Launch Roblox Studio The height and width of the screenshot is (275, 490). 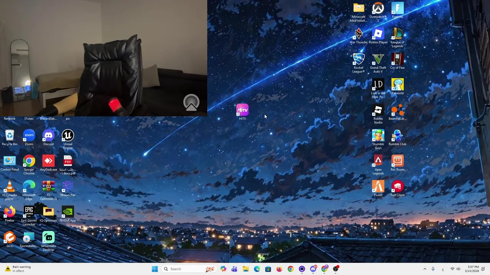tap(378, 114)
